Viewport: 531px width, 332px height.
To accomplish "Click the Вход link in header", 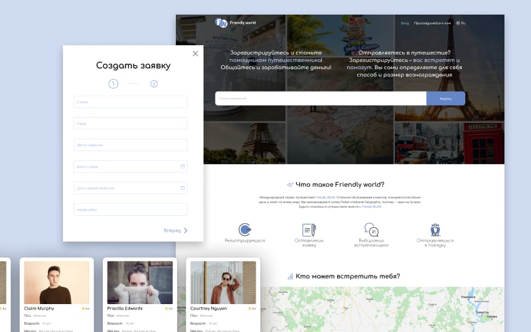I will click(x=405, y=23).
